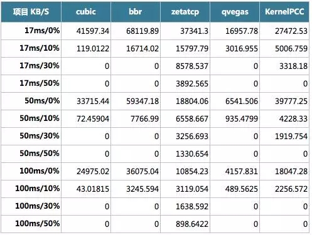This screenshot has width=312, height=235.
Task: Select the 项目 KB/S header cell
Action: click(x=31, y=12)
